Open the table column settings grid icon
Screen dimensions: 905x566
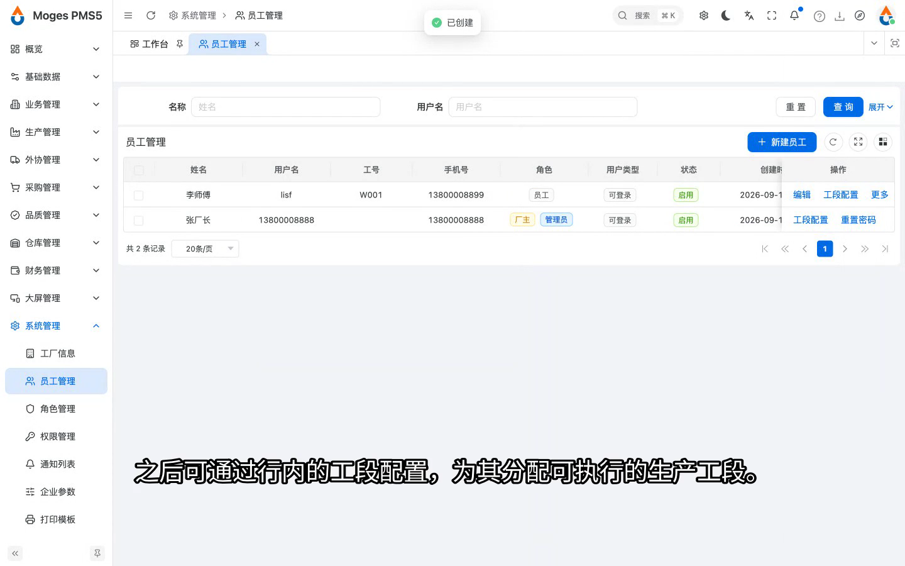(883, 142)
